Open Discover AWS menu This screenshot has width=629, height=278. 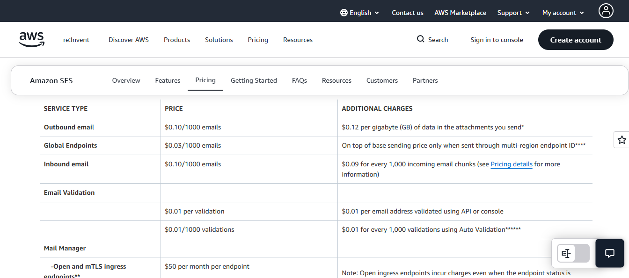coord(129,40)
